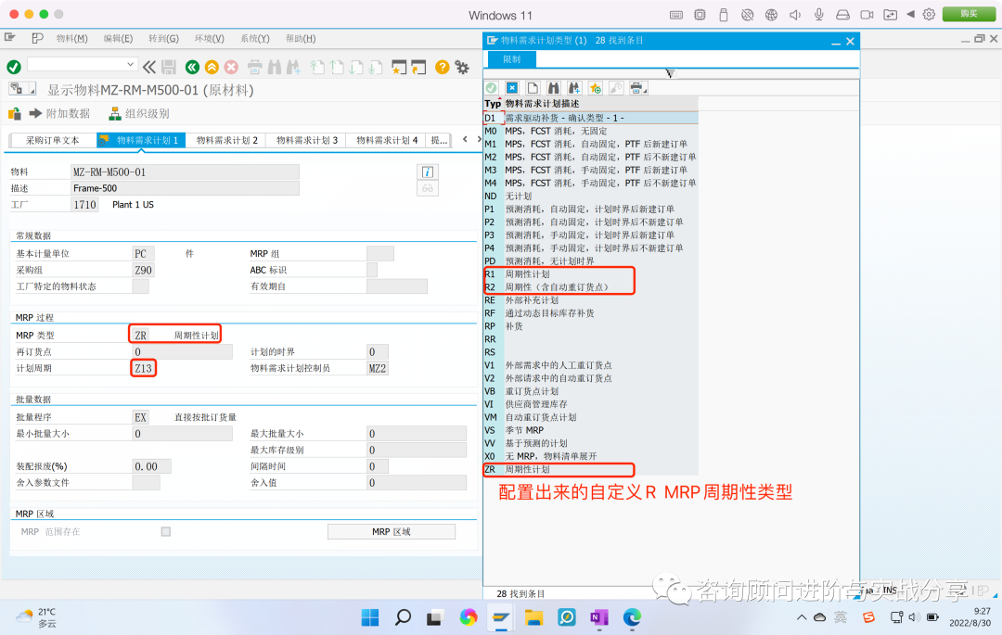Click the left chevron to scroll the tab strip
1002x635 pixels.
click(465, 139)
